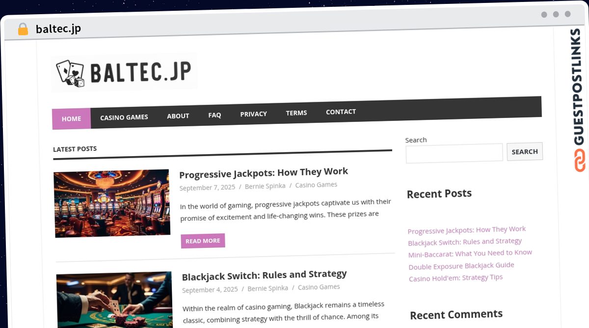This screenshot has height=328, width=589.
Task: Open Bernie Spinka author link on Progressive Jackpots post
Action: click(x=265, y=186)
